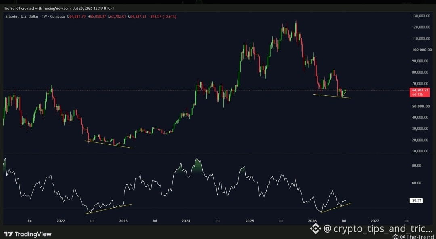Image resolution: width=436 pixels, height=239 pixels.
Task: Click the 80.00 level on indicator axis
Action: (x=417, y=165)
